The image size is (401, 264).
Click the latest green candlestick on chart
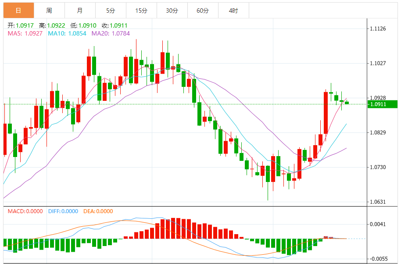[x=347, y=103]
